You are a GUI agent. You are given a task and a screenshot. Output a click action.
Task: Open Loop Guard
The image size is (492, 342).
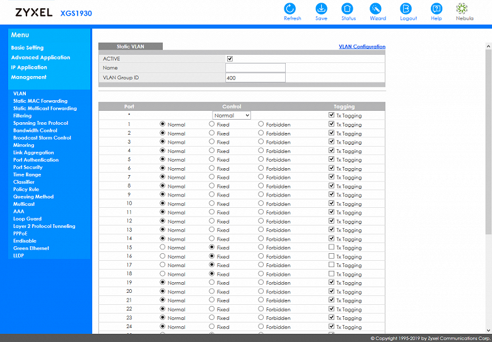tap(27, 219)
